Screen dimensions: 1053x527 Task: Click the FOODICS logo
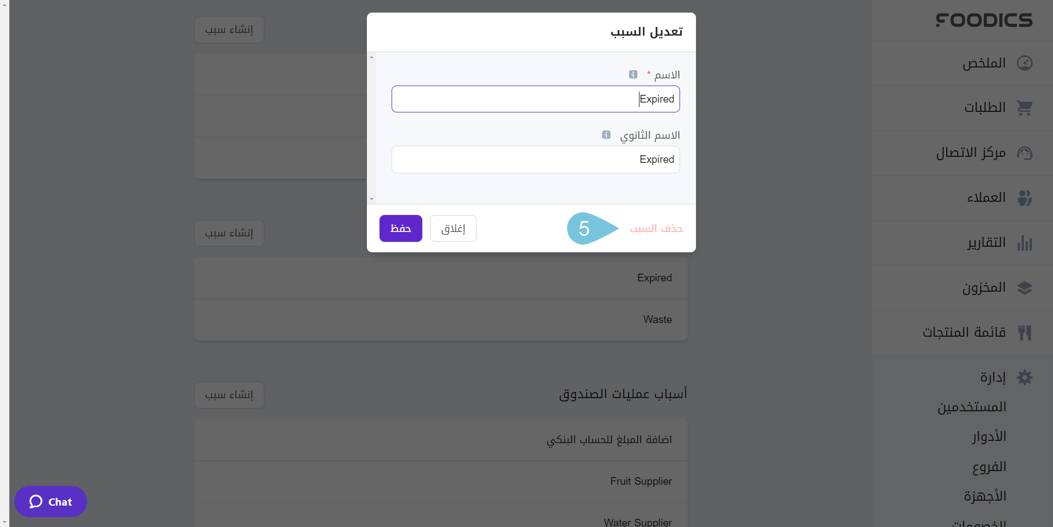click(x=984, y=20)
